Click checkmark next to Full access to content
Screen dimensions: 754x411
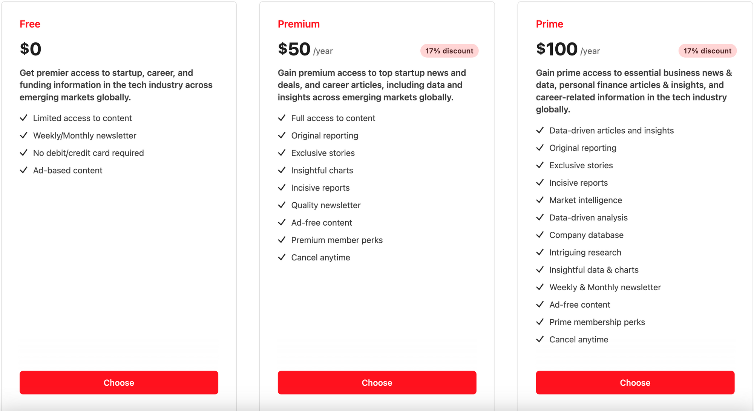(282, 118)
